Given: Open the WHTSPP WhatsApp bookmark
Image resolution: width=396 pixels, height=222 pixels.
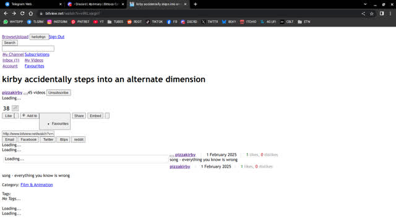Looking at the screenshot, I should pos(13,22).
